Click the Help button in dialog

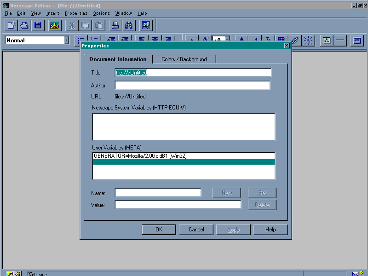[x=270, y=230]
